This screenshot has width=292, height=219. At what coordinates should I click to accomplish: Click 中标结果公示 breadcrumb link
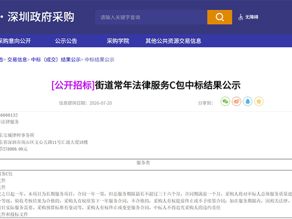pos(99,59)
